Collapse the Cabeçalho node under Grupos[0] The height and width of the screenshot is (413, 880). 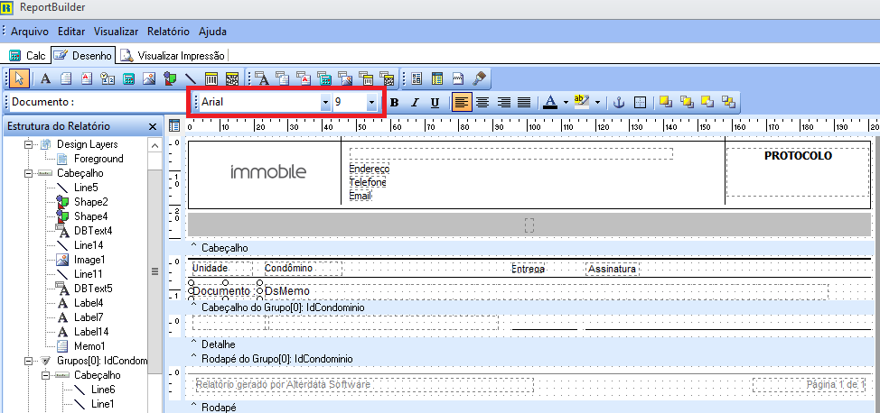tap(45, 375)
